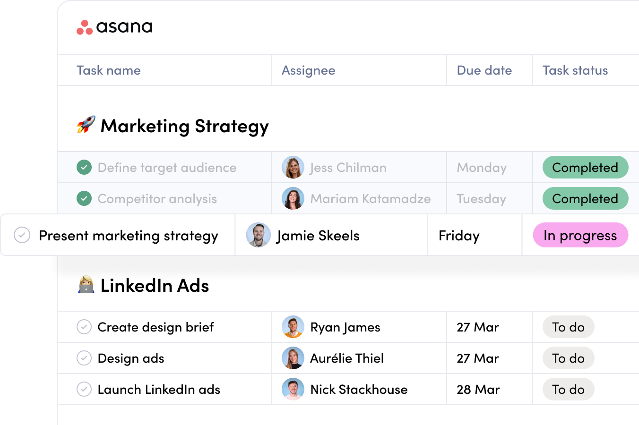Select the Friday due date cell
The height and width of the screenshot is (425, 639).
[x=459, y=235]
